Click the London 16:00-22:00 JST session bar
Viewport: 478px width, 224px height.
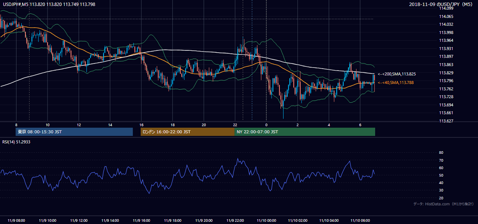(187, 132)
